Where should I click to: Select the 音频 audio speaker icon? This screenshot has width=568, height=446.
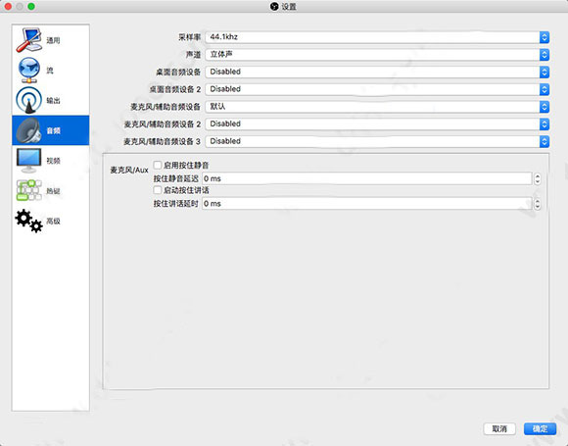(29, 130)
